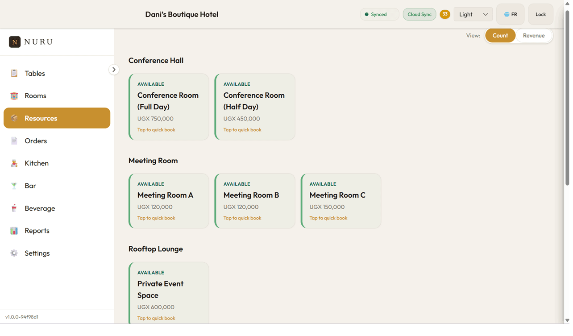Image resolution: width=573 pixels, height=336 pixels.
Task: Click the Reports chart icon
Action: (x=14, y=231)
